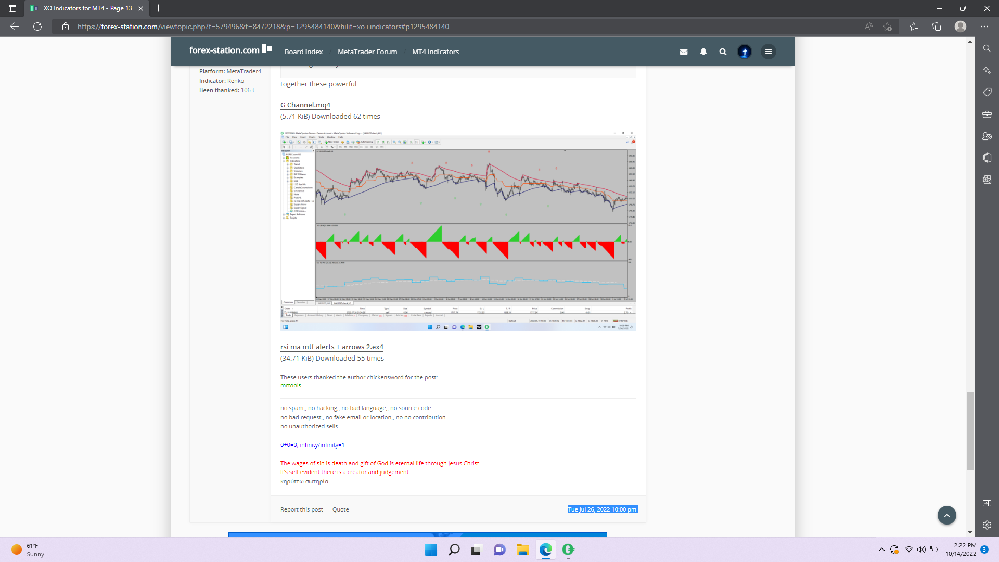Screen dimensions: 999x562
Task: Click the scroll-to-top arrow button
Action: coord(947,515)
